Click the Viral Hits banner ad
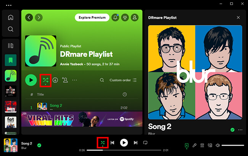Image resolution: width=248 pixels, height=156 pixels. (82, 119)
